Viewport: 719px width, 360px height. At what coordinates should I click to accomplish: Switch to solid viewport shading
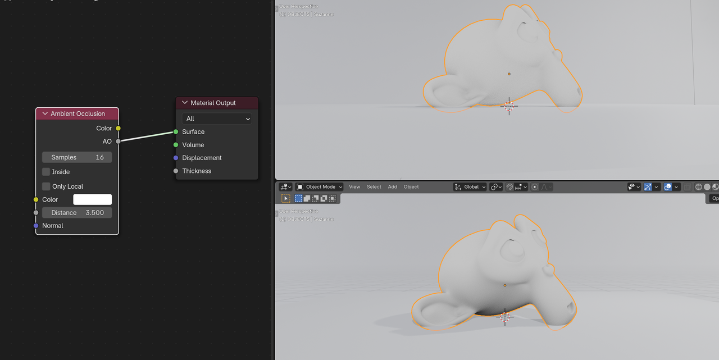pos(707,187)
